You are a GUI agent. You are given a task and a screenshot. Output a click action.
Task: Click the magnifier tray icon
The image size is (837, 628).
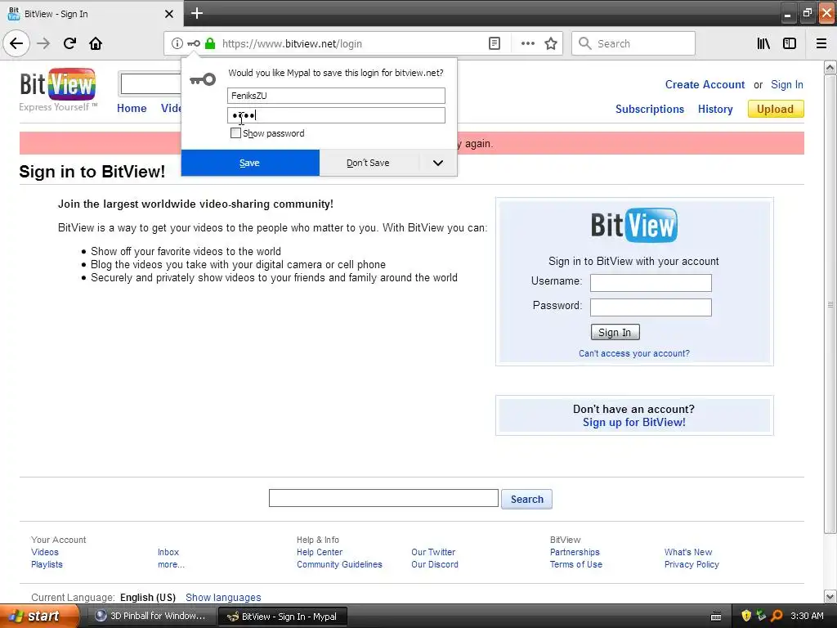coord(777,616)
